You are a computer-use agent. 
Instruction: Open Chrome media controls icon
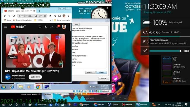[55, 16]
